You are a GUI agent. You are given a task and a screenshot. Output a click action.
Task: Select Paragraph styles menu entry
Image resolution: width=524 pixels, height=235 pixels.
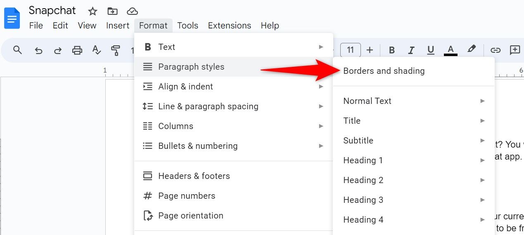coord(234,67)
